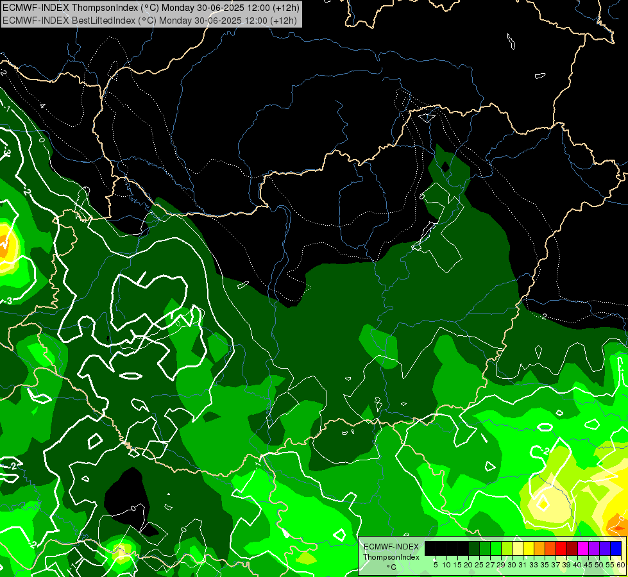Click the legend tick label 37
628x577 pixels.
point(556,565)
